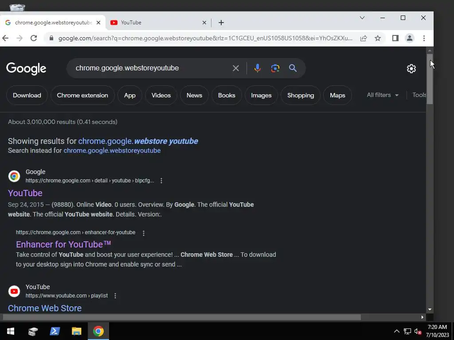Click the horizontal scrollbar right arrow
The image size is (454, 340).
point(423,317)
